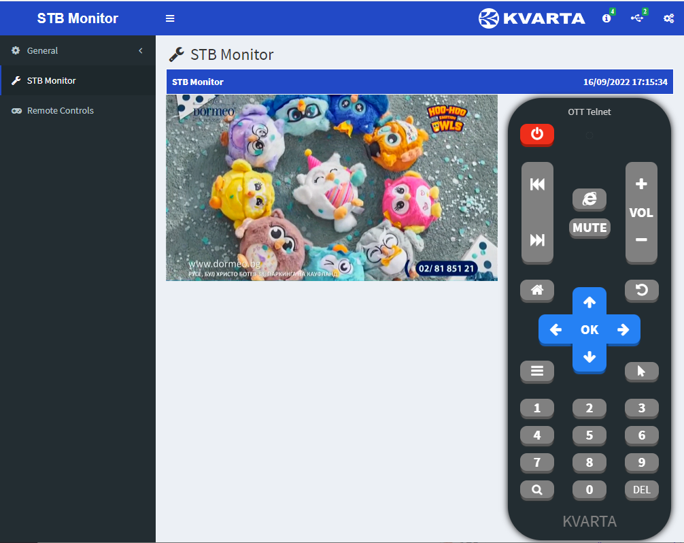Open the info notifications icon
Viewport: 684px width, 543px height.
pyautogui.click(x=606, y=18)
